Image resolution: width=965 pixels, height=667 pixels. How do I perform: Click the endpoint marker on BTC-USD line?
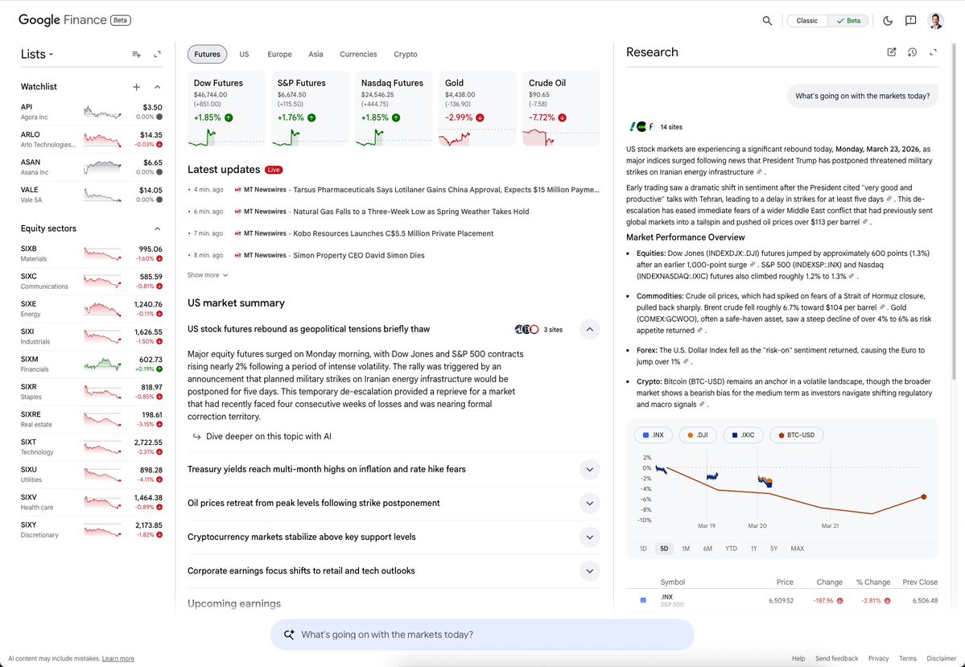coord(924,496)
